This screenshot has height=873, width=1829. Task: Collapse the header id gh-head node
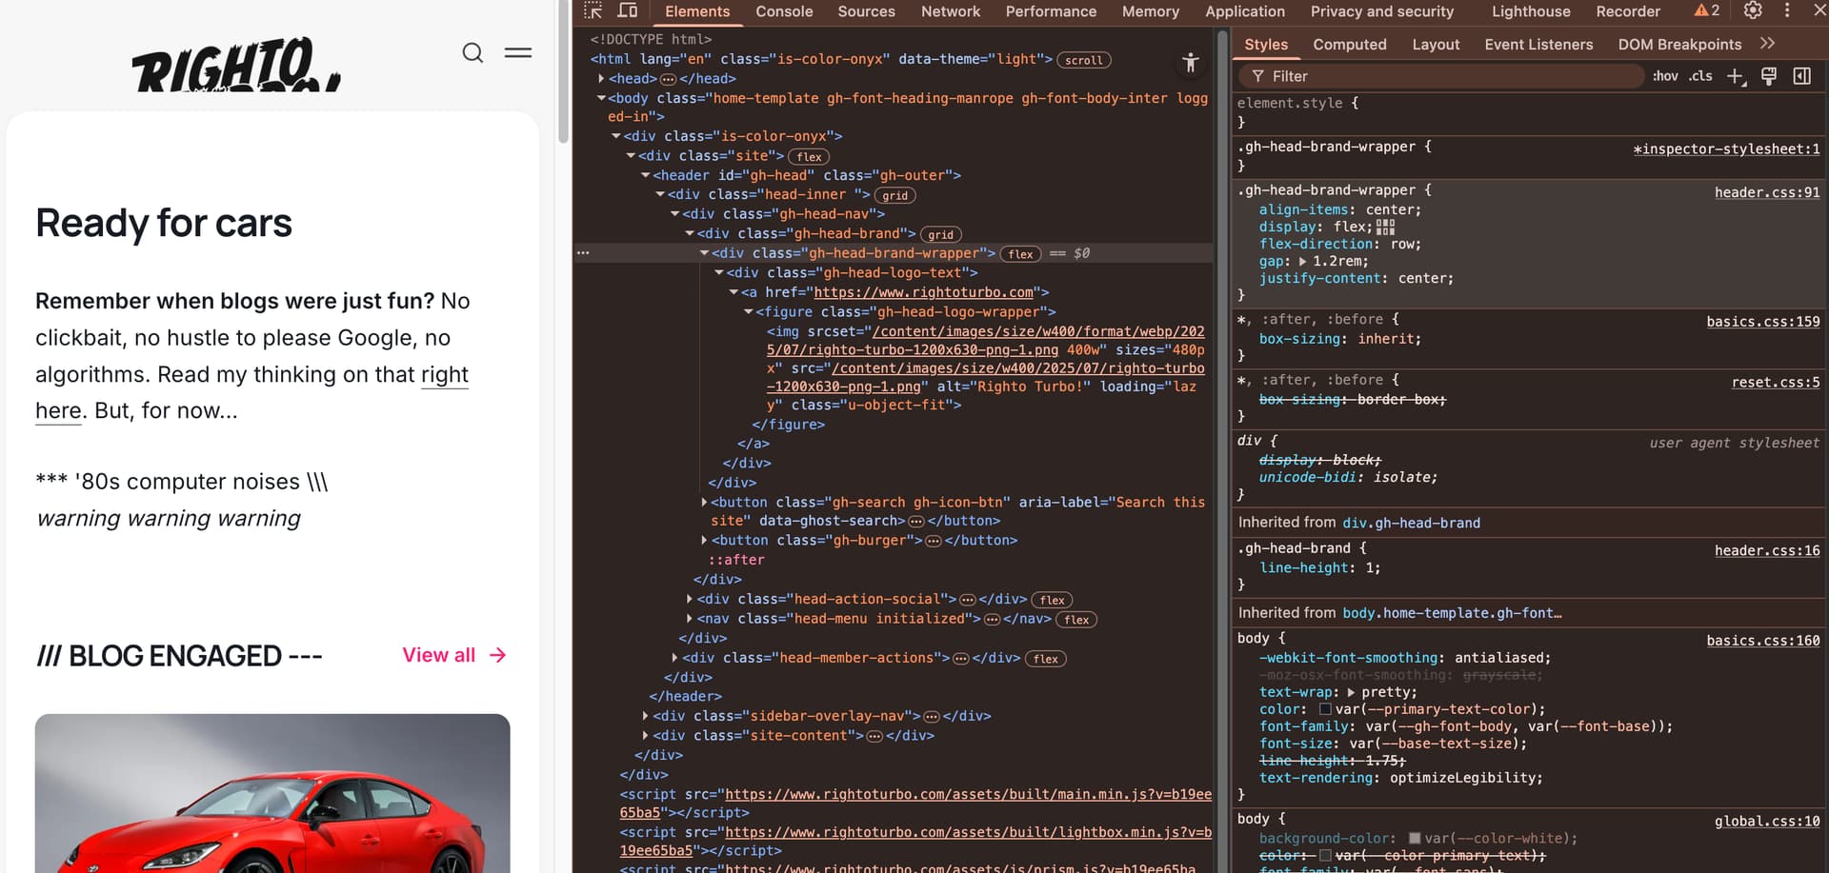pos(646,176)
